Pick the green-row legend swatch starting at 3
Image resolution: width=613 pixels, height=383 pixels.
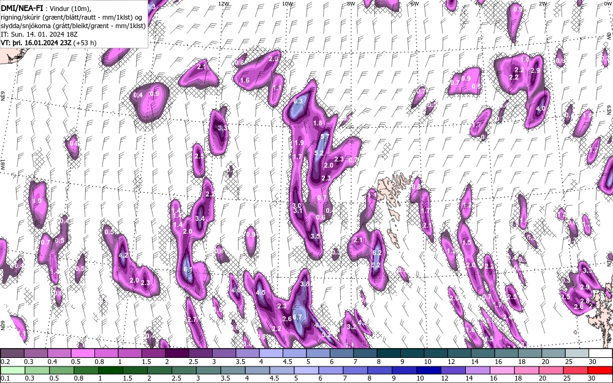[x=208, y=370]
